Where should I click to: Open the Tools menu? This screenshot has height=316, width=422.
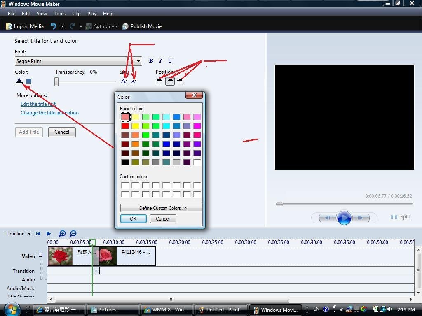pyautogui.click(x=59, y=14)
